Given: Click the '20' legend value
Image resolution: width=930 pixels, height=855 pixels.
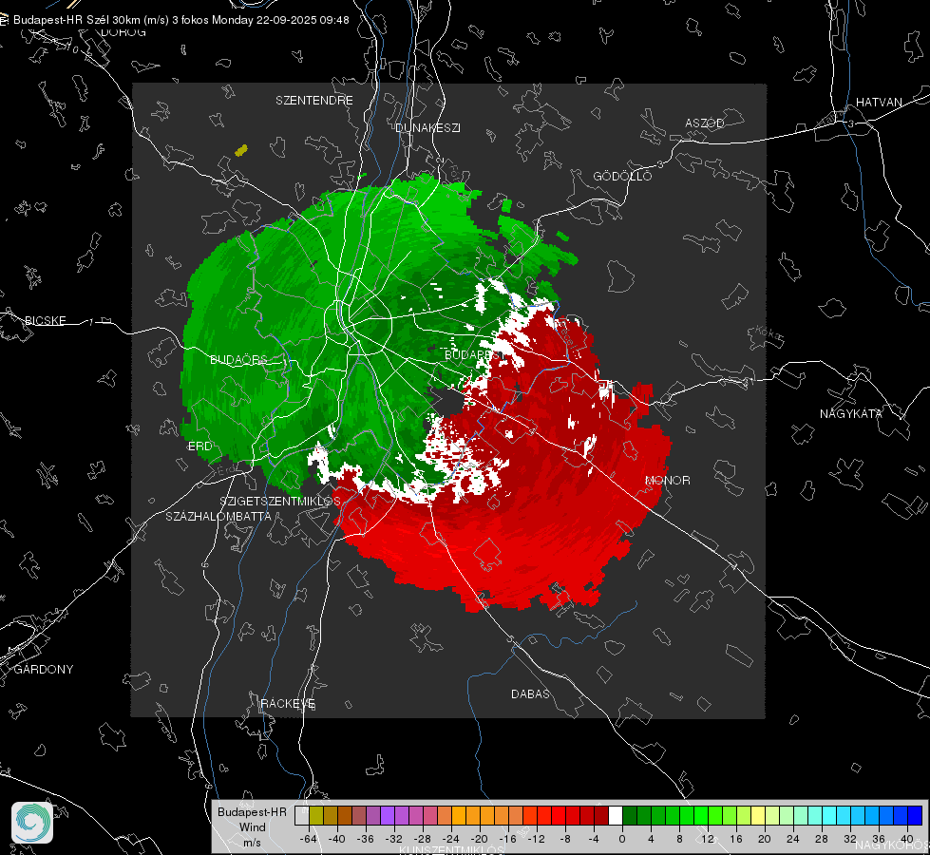Looking at the screenshot, I should 764,839.
